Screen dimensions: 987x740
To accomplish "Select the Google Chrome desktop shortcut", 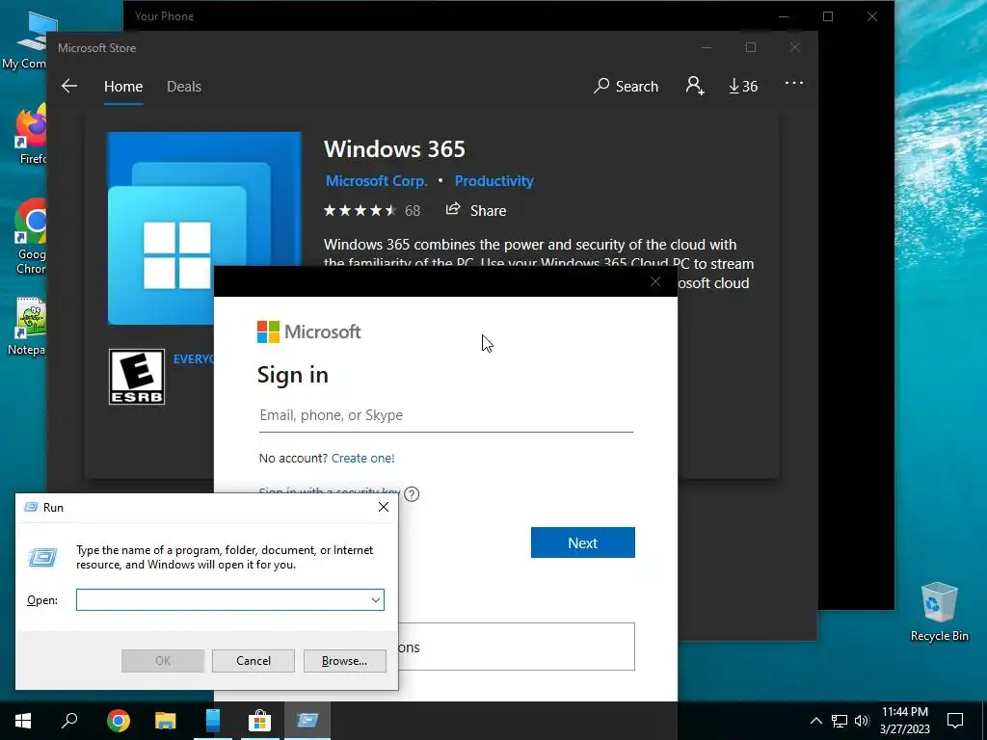I will 31,236.
